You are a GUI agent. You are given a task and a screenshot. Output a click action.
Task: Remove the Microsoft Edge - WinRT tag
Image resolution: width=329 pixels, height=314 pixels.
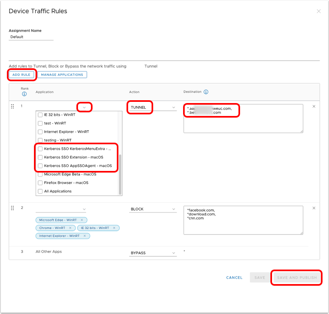(82, 220)
